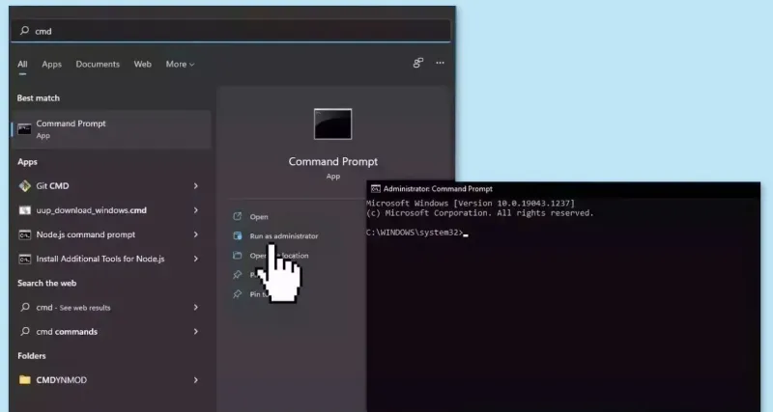This screenshot has width=773, height=412.
Task: Select the All filter tab
Action: (x=22, y=64)
